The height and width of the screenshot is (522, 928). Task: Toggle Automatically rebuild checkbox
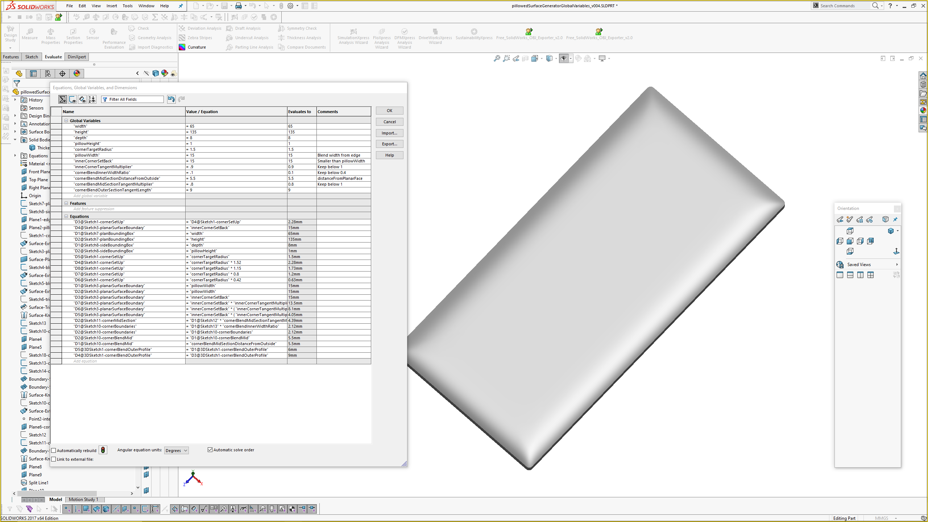(54, 450)
